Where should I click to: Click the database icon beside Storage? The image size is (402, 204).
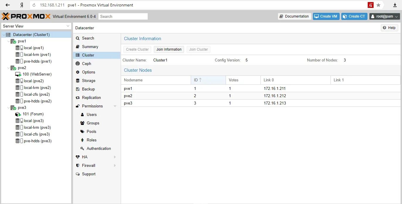(x=78, y=80)
